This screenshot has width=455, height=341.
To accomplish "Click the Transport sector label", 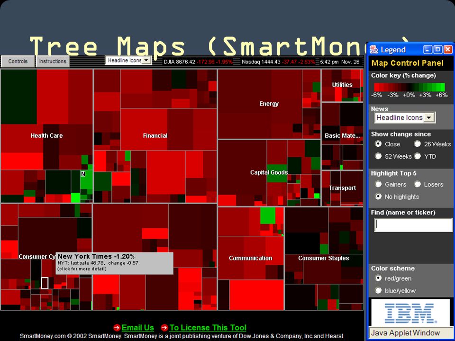I will pyautogui.click(x=342, y=188).
